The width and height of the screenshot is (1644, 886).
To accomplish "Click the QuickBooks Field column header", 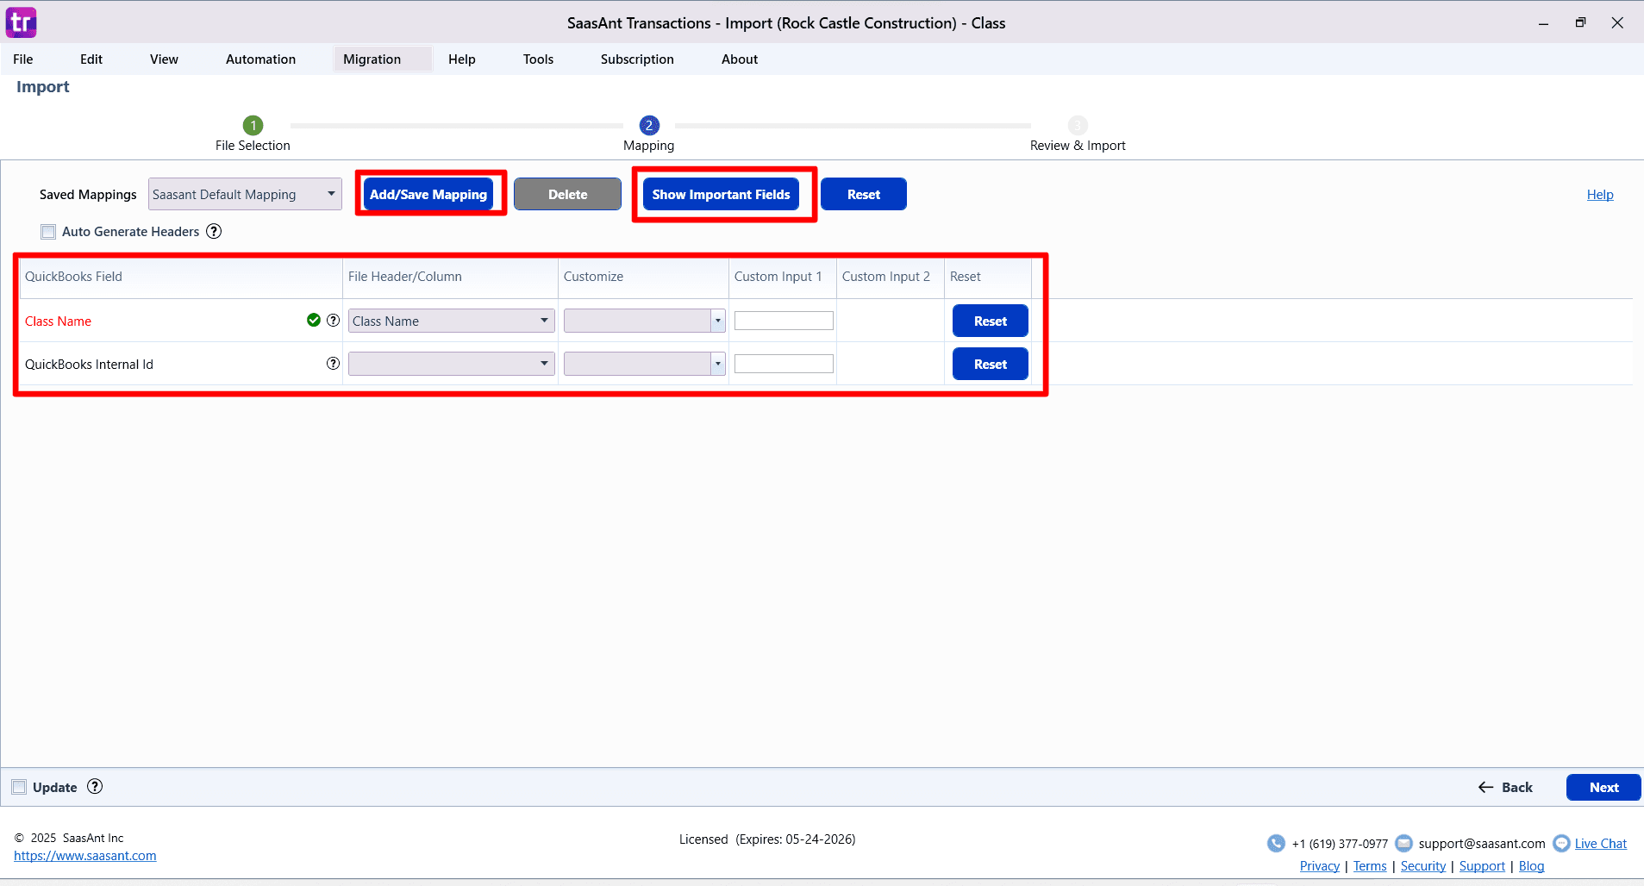I will tap(181, 277).
